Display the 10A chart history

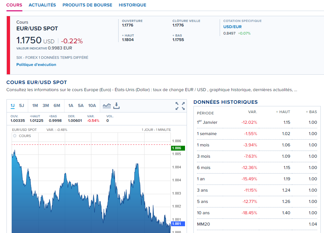[92, 106]
